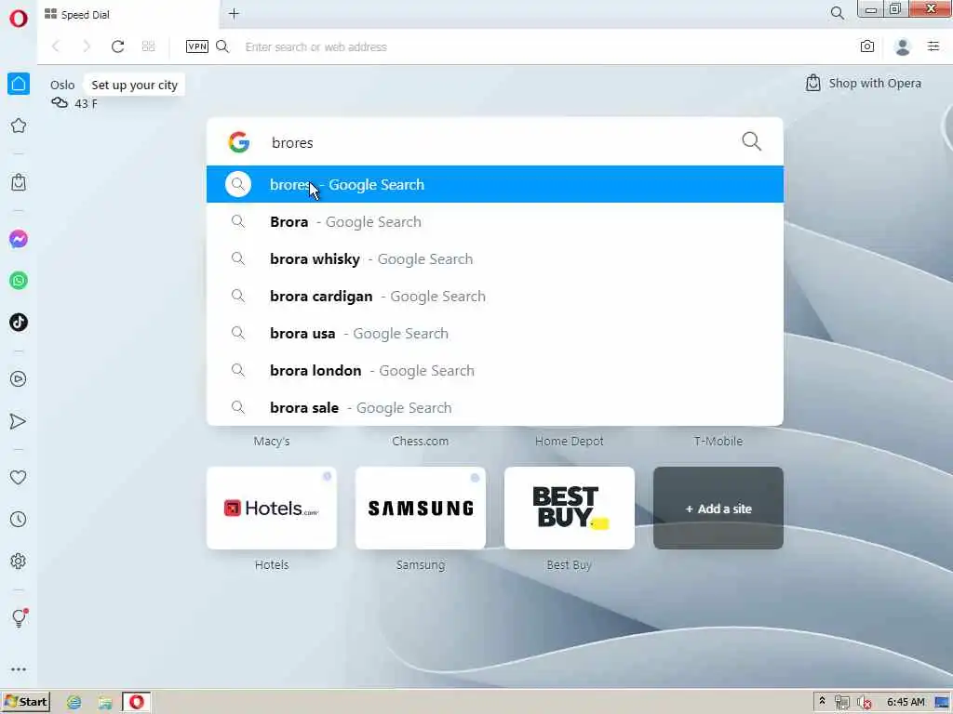This screenshot has height=714, width=953.
Task: Open History clock sidebar icon
Action: pos(19,520)
